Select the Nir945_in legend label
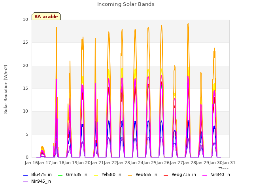Viewport: 253px width, 189px height. coord(41,182)
